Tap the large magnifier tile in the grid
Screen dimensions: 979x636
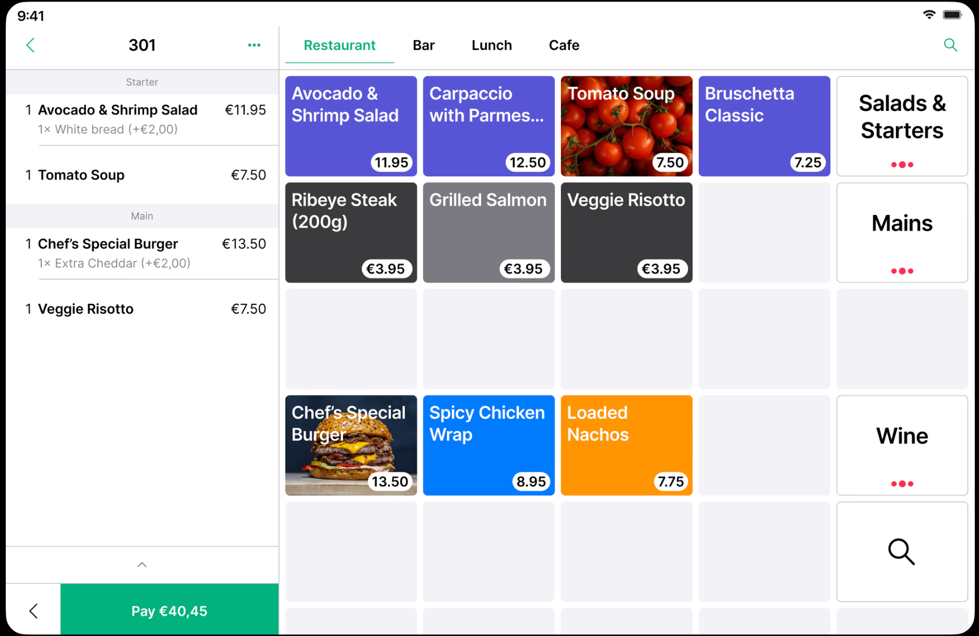pyautogui.click(x=902, y=551)
